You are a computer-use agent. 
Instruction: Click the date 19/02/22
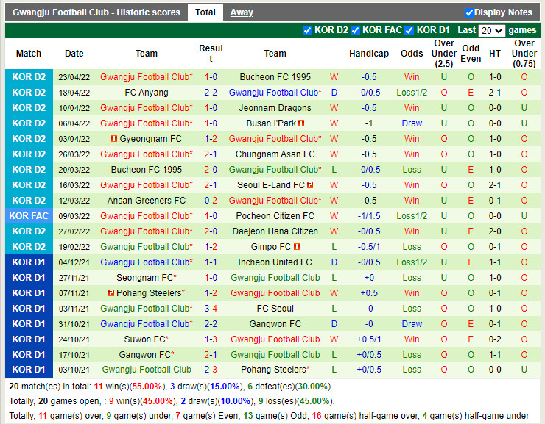(74, 247)
